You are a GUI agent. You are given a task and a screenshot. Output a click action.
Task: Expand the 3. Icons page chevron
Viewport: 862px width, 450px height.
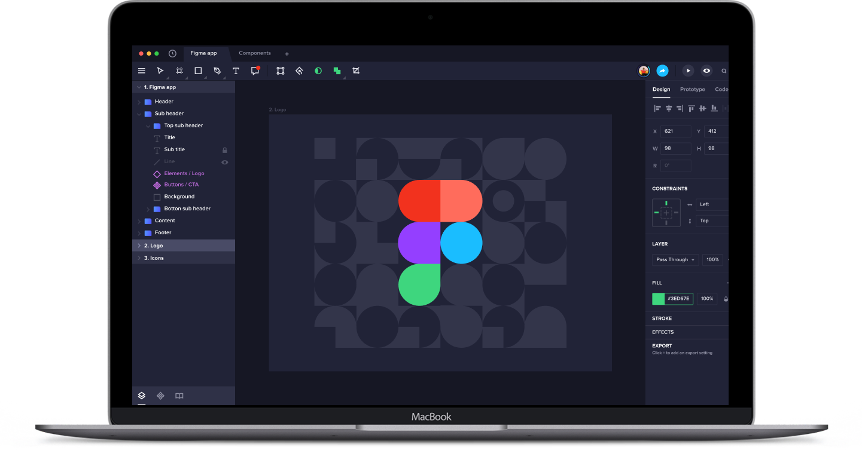[x=139, y=258]
